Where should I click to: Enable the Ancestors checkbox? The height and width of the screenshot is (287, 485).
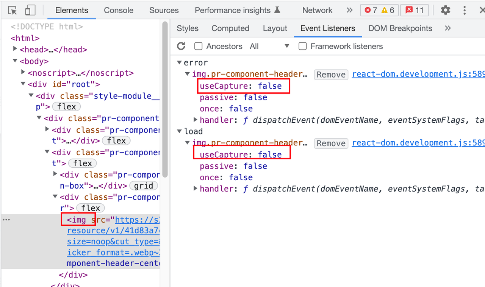198,46
